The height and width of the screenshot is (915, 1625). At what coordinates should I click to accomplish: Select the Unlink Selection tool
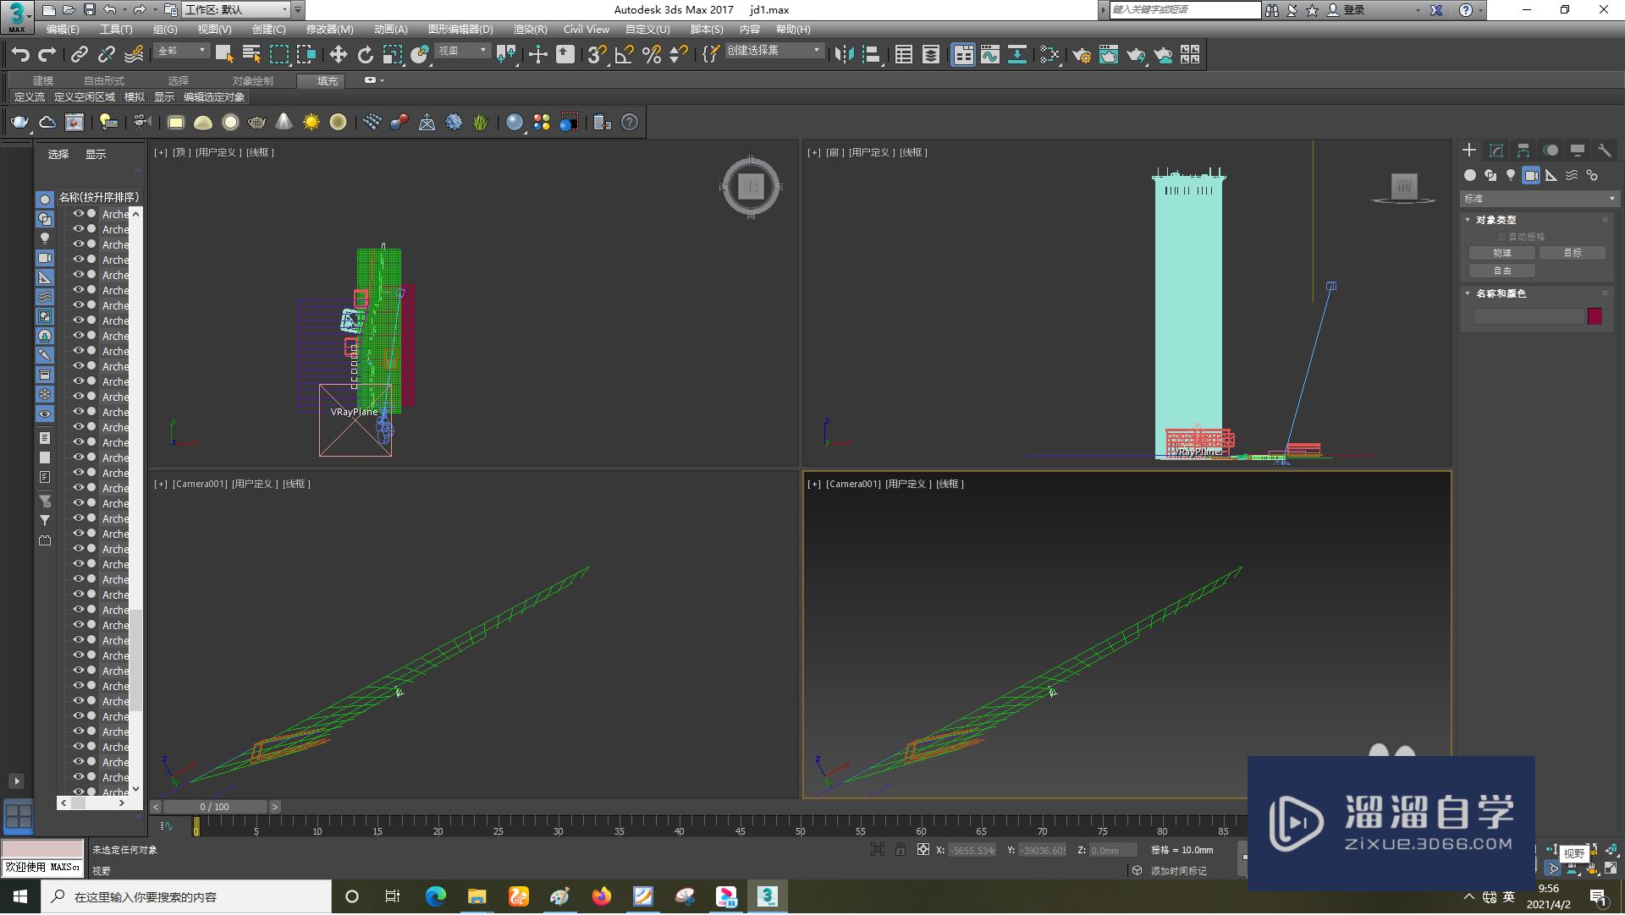[107, 55]
